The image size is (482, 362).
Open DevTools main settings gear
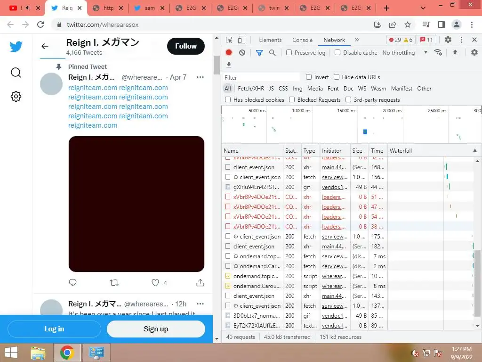[x=448, y=40]
